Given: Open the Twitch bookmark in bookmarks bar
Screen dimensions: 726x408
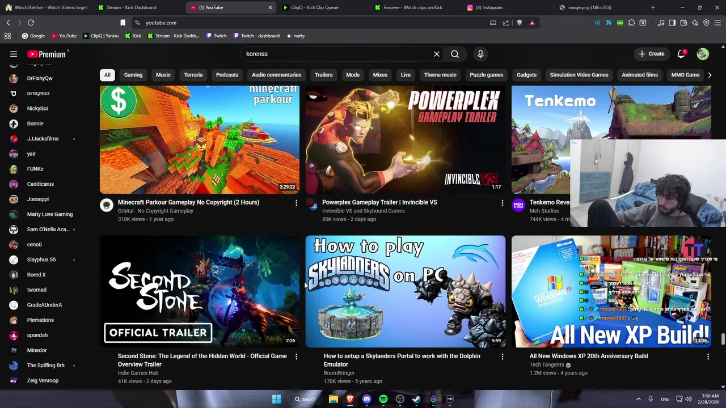Looking at the screenshot, I should point(215,36).
